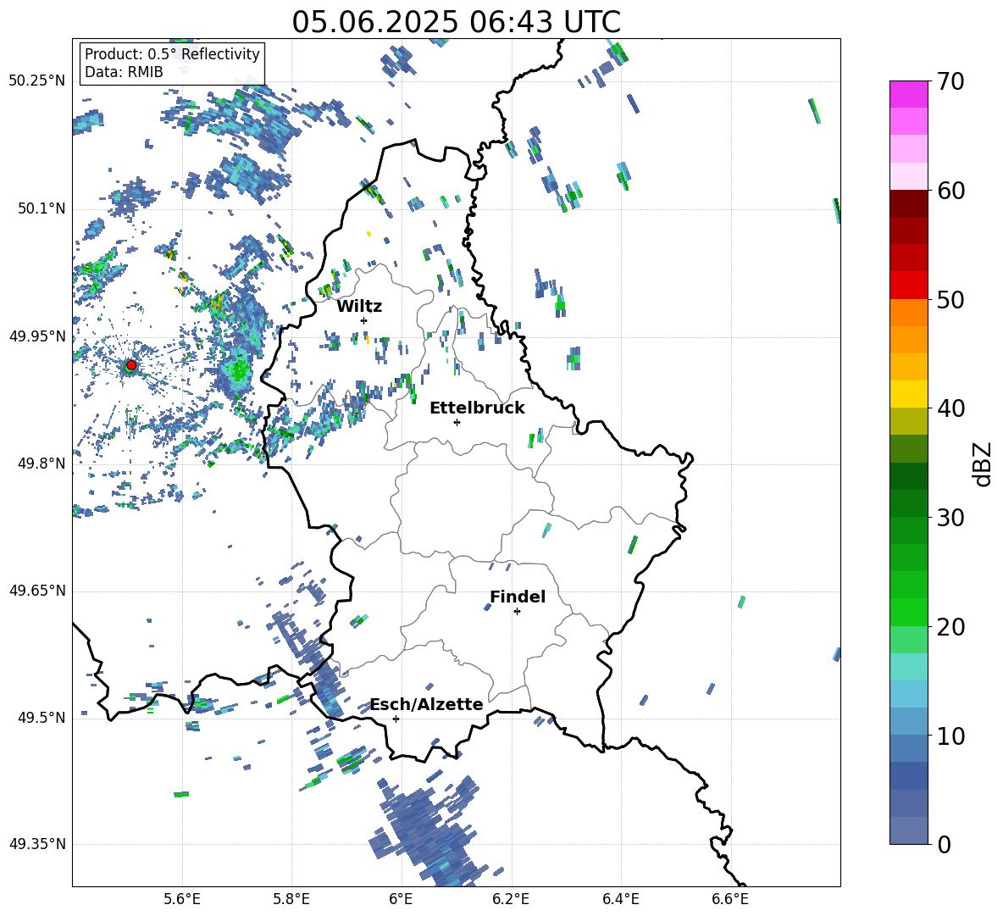This screenshot has width=1003, height=916.
Task: Select the Findel city label
Action: (518, 597)
